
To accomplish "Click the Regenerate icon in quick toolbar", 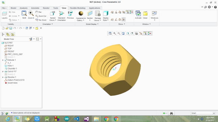I will click(x=27, y=28).
